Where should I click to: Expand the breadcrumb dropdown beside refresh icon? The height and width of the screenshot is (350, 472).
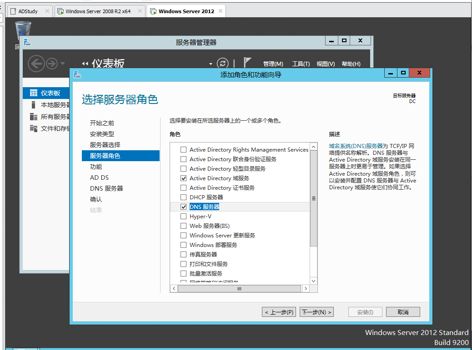coord(211,64)
